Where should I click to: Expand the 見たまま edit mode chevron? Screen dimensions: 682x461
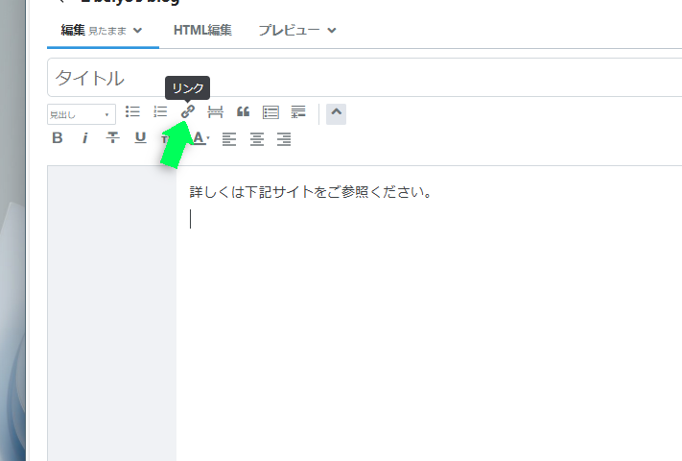(x=137, y=31)
